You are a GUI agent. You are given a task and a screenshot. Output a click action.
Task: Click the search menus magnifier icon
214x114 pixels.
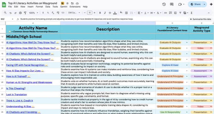tap(5, 13)
